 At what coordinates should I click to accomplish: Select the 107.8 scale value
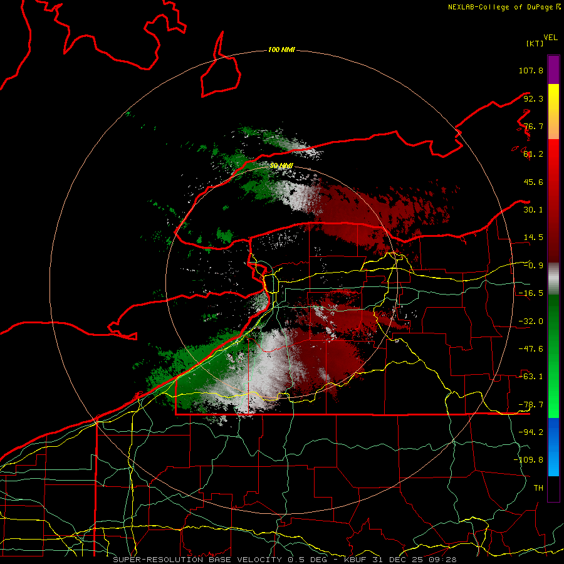tap(531, 70)
